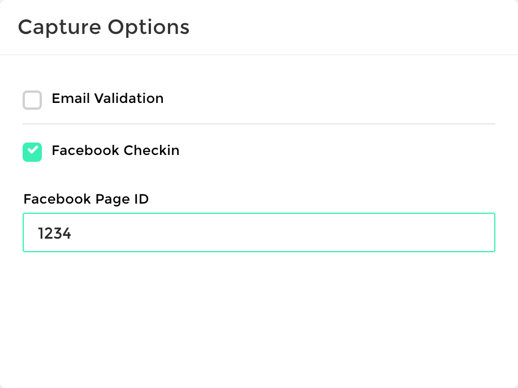Click the Facebook Checkin label text

pos(115,150)
